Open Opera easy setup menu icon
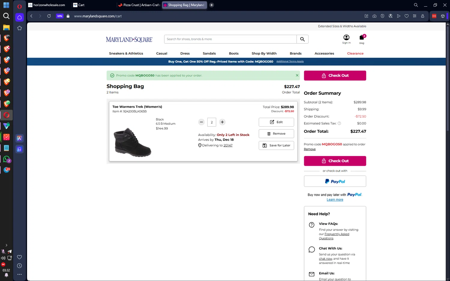 pyautogui.click(x=415, y=16)
